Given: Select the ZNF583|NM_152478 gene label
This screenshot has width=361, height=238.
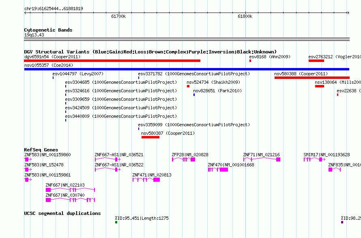Looking at the screenshot, I should coord(44,165).
